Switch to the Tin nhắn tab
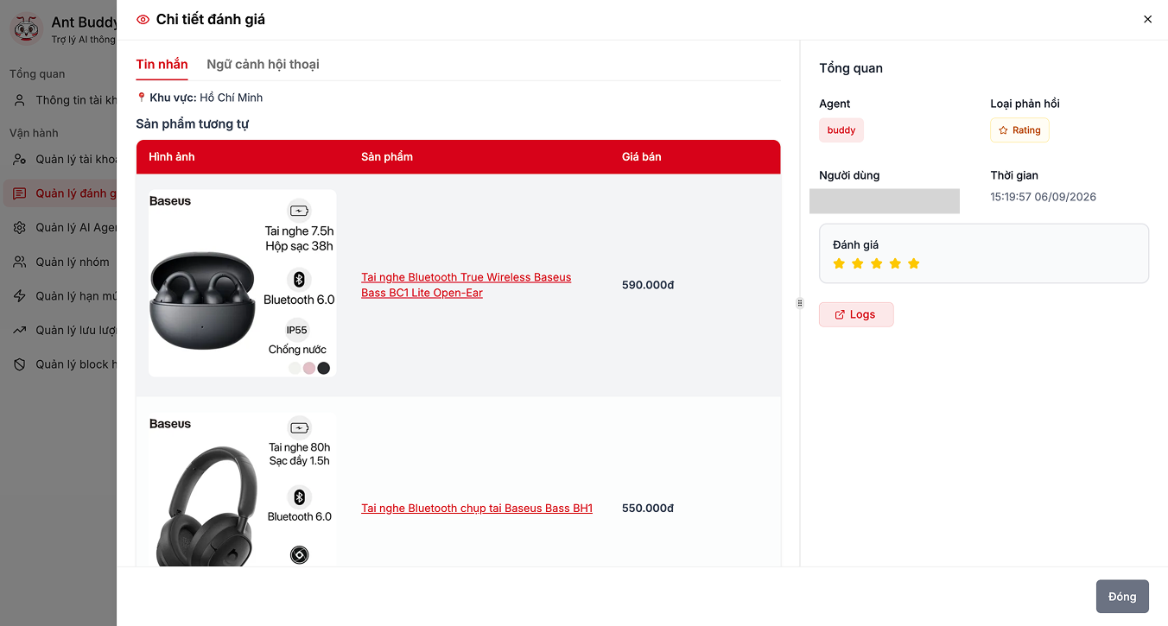The width and height of the screenshot is (1168, 626). tap(162, 65)
